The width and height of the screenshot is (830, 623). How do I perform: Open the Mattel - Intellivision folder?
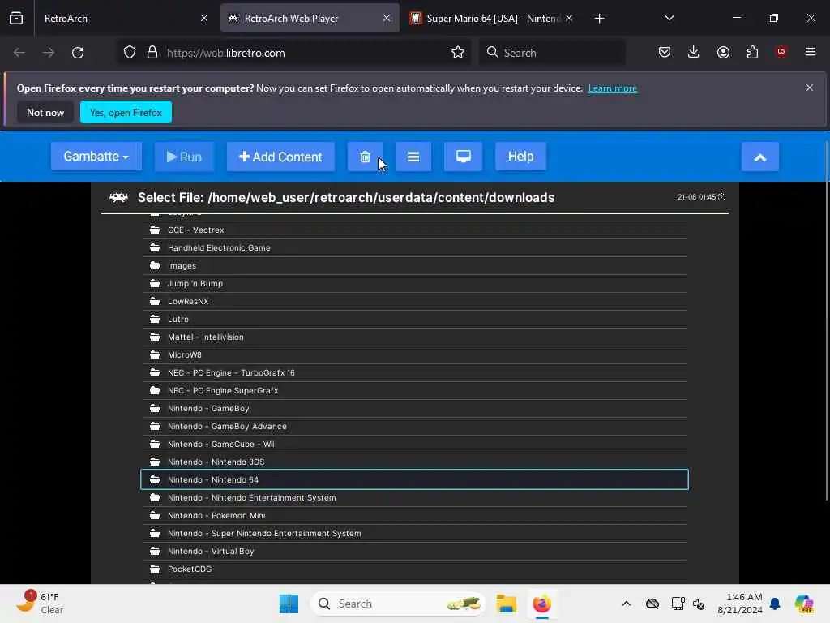coord(414,337)
